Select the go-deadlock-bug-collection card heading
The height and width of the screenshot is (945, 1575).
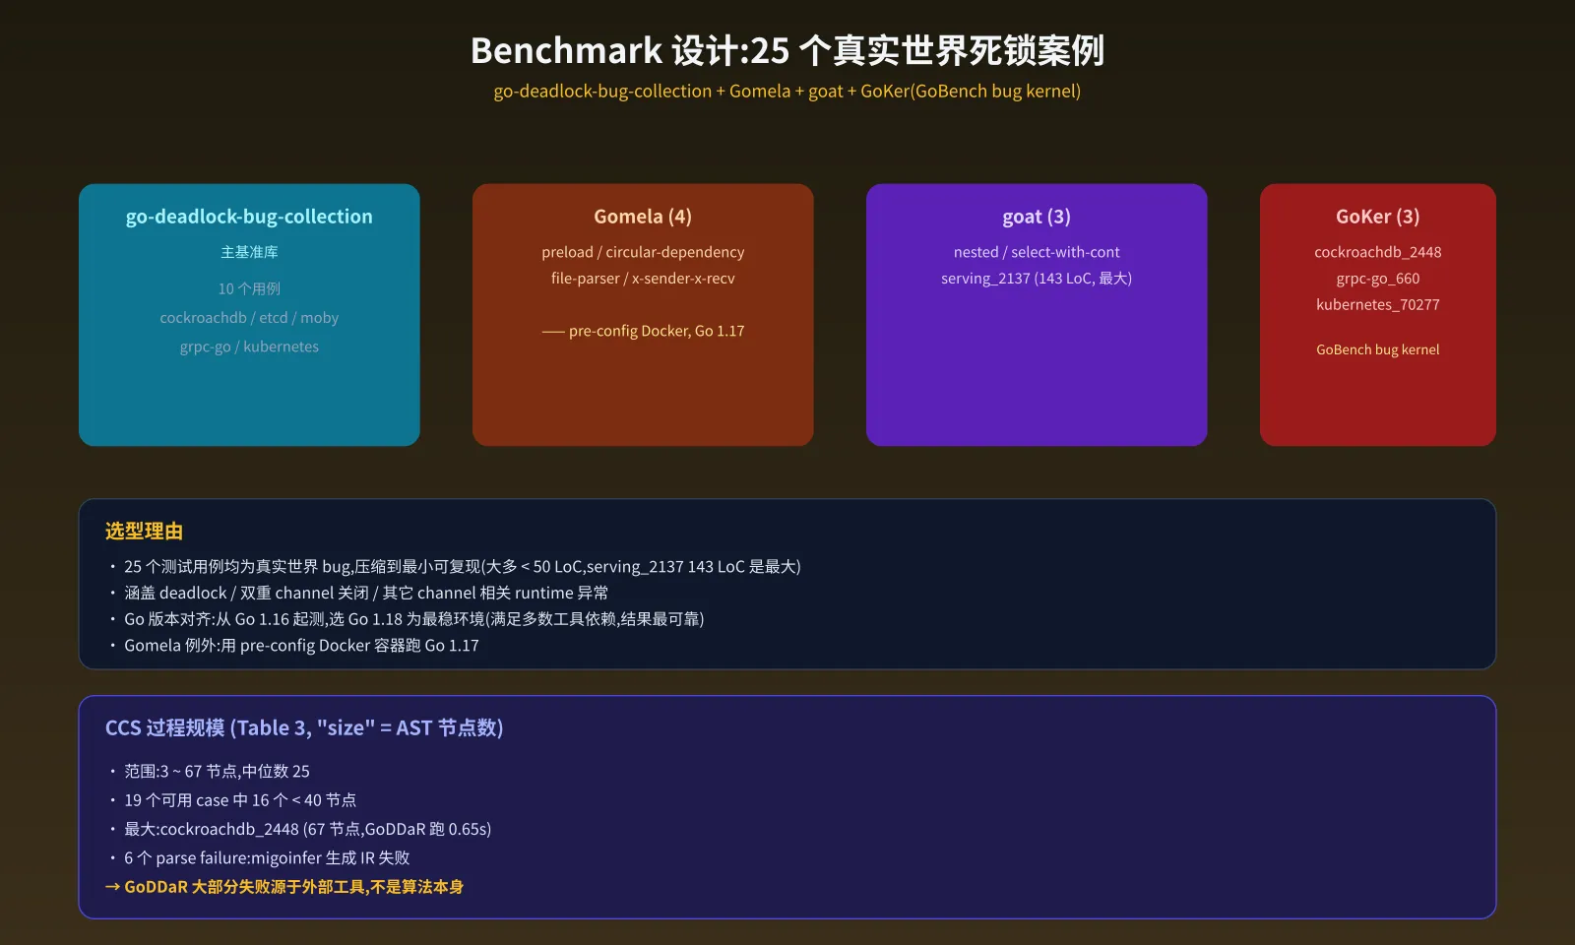point(249,217)
